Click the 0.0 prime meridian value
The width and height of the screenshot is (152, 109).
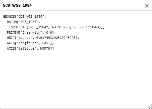tap(49, 32)
